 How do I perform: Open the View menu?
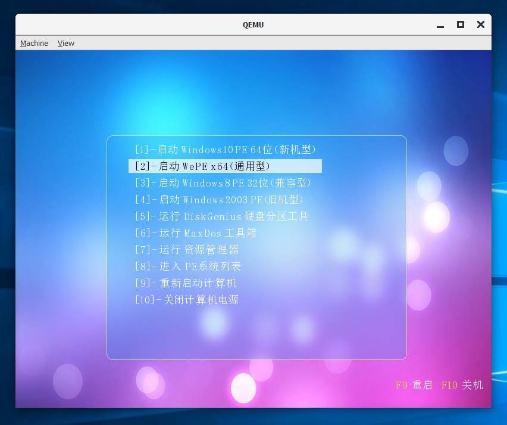65,43
